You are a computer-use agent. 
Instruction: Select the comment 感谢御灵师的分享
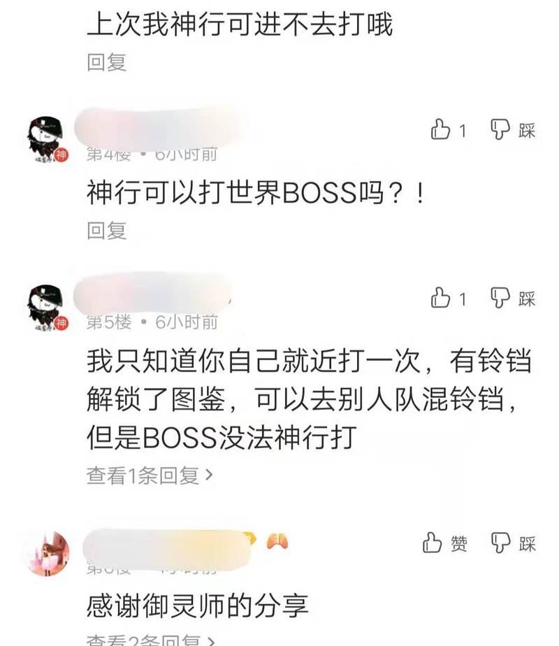198,605
